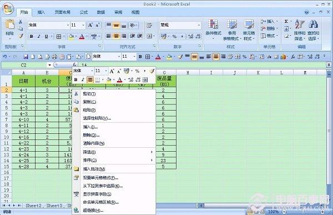The height and width of the screenshot is (215, 333).
Task: Toggle Center horizontal alignment in ribbon
Action: pyautogui.click(x=116, y=36)
